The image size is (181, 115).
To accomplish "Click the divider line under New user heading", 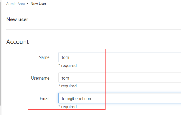I will pyautogui.click(x=92, y=29).
